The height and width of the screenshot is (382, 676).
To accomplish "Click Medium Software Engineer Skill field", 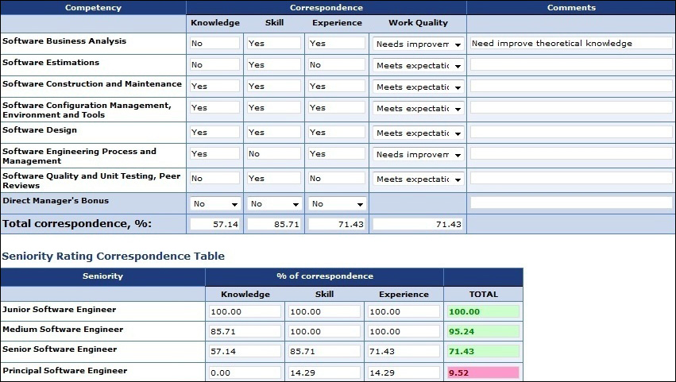I will (x=324, y=331).
